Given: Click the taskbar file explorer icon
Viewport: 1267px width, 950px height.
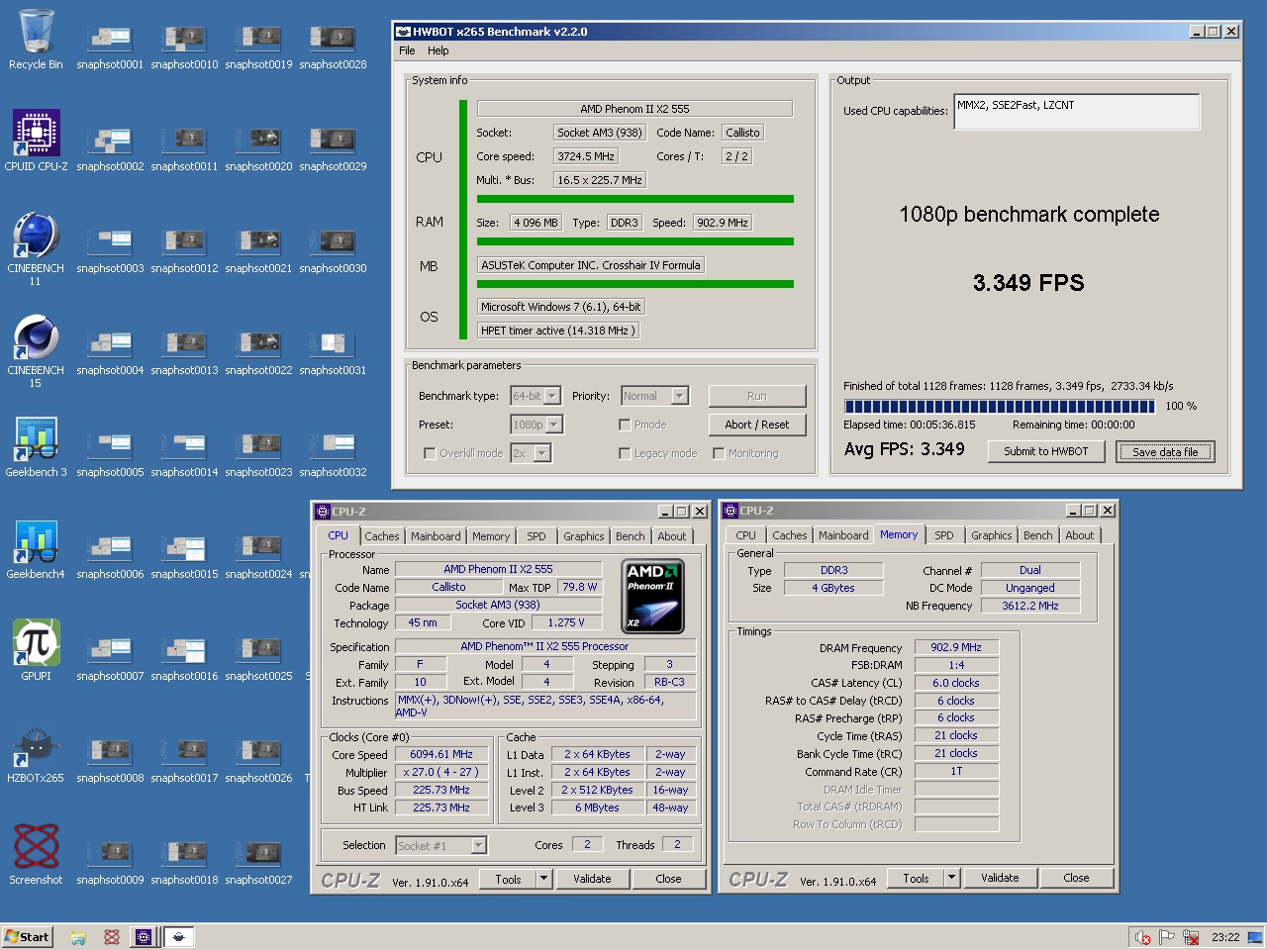Looking at the screenshot, I should click(x=78, y=937).
